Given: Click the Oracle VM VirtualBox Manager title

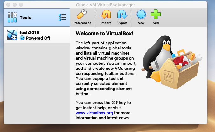Looking at the screenshot, I should click(x=106, y=5).
